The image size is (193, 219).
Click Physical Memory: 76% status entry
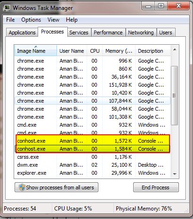coord(144,209)
